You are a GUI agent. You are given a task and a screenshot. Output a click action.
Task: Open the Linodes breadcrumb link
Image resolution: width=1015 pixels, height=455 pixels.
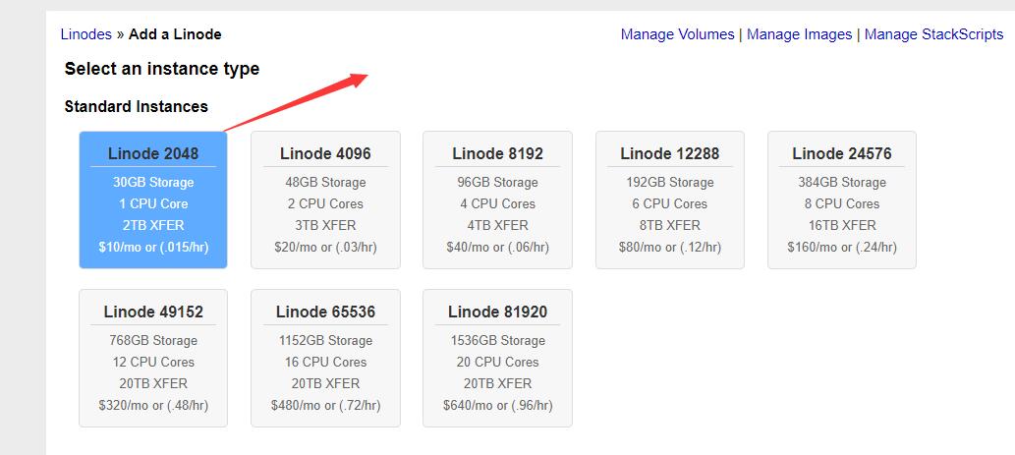[x=86, y=34]
